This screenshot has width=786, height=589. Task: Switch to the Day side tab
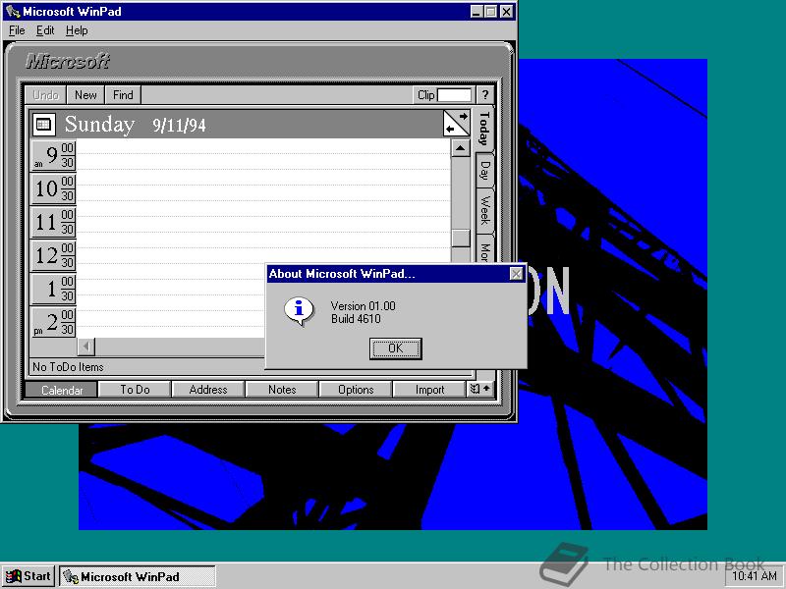(484, 170)
